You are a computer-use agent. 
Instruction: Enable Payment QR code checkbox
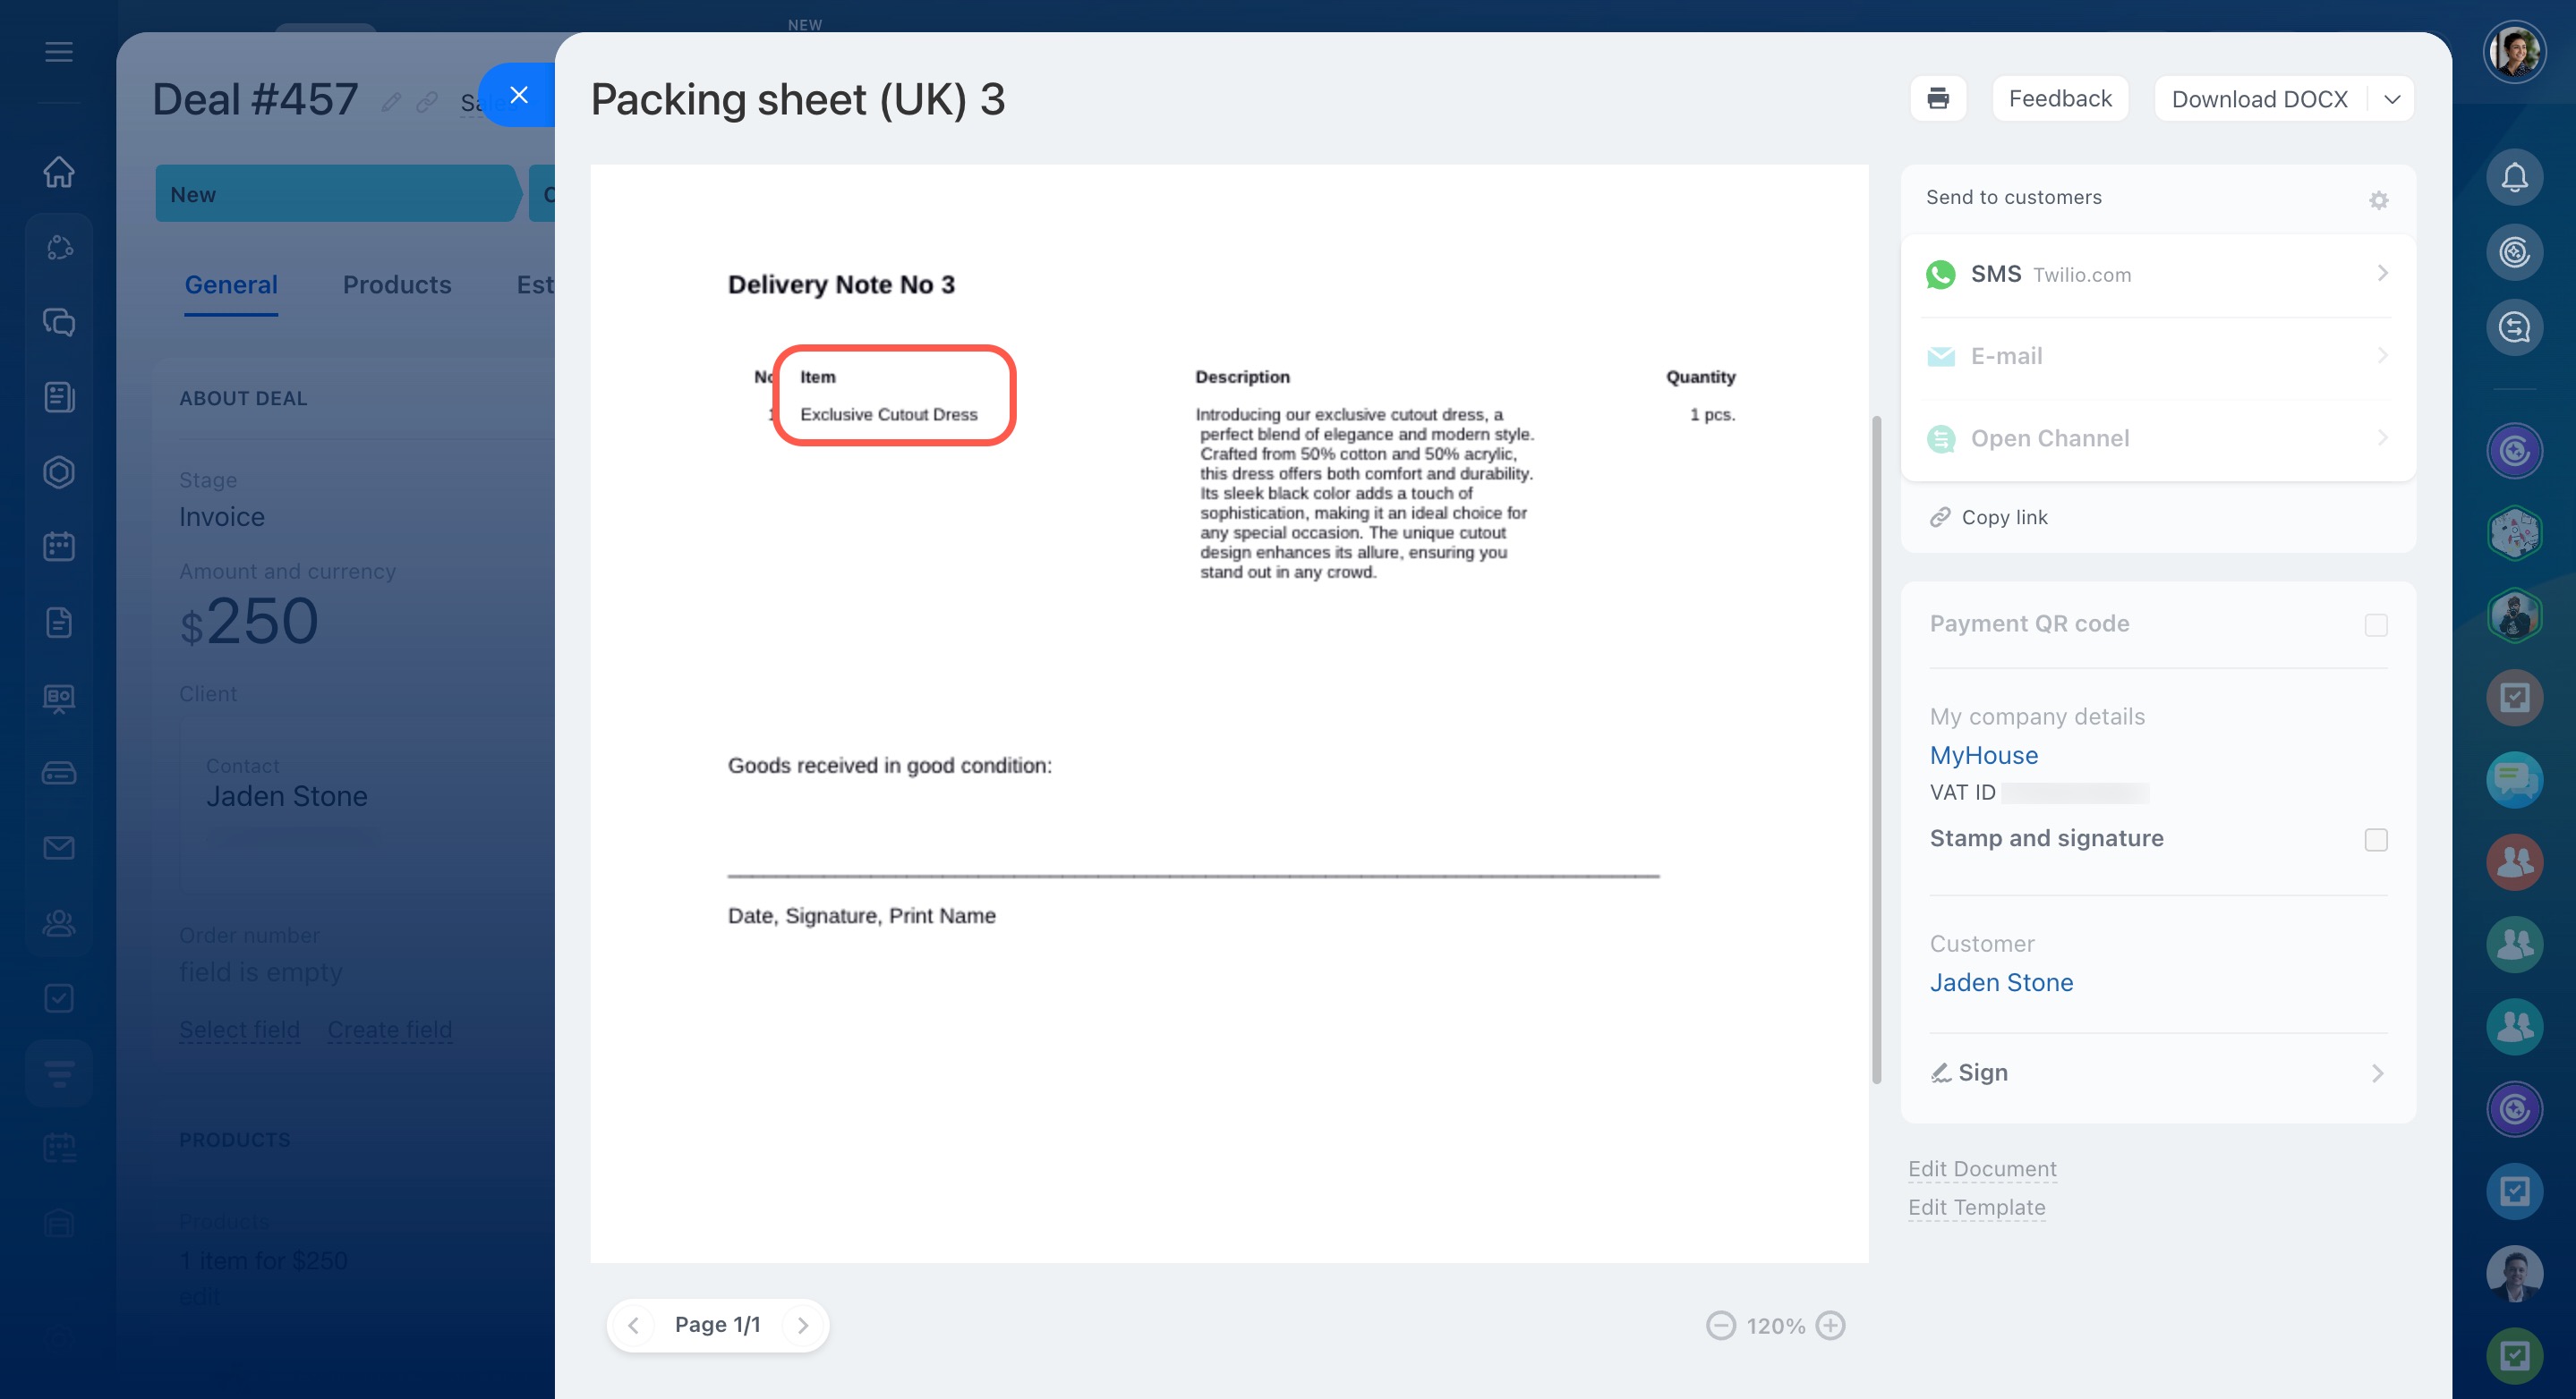pos(2375,624)
